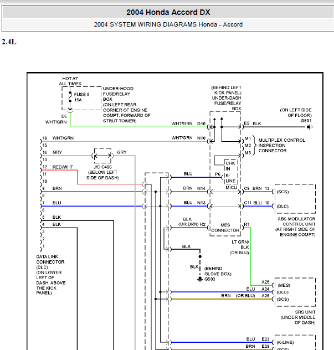
Task: Click DLC pin number 12
Action: [45, 167]
